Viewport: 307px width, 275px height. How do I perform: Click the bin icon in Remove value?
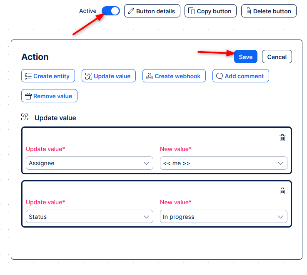tap(28, 96)
